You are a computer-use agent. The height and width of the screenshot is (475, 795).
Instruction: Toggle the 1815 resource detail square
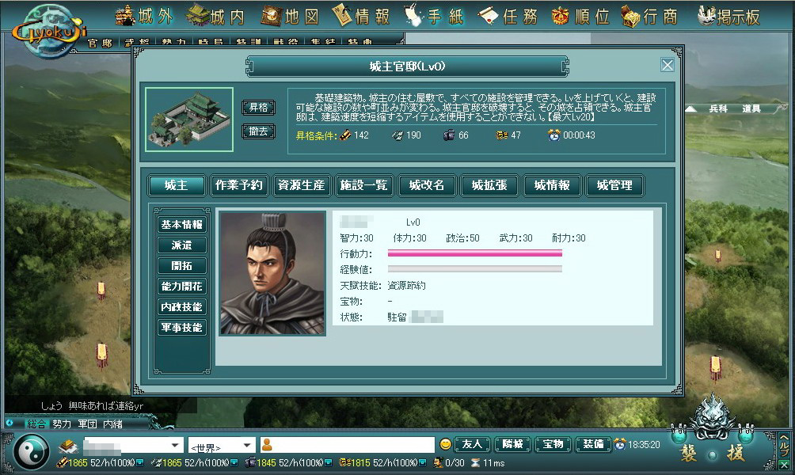click(423, 463)
